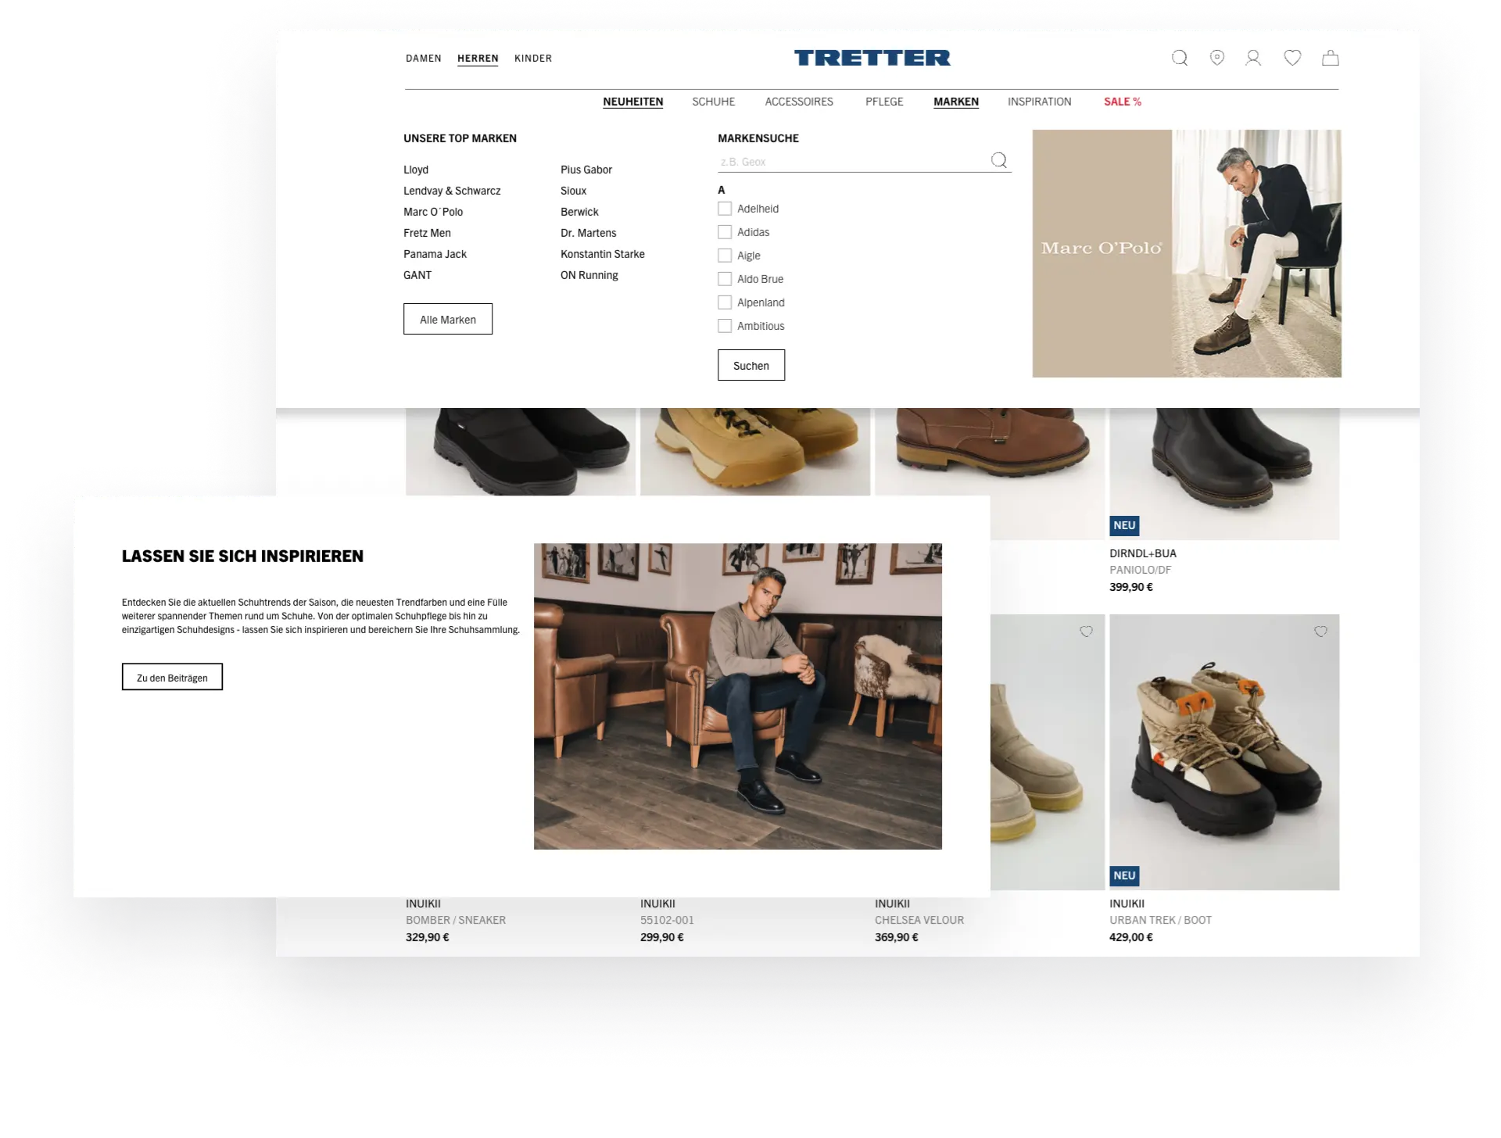This screenshot has height=1138, width=1501.
Task: Open the SCHUHE menu
Action: click(714, 102)
